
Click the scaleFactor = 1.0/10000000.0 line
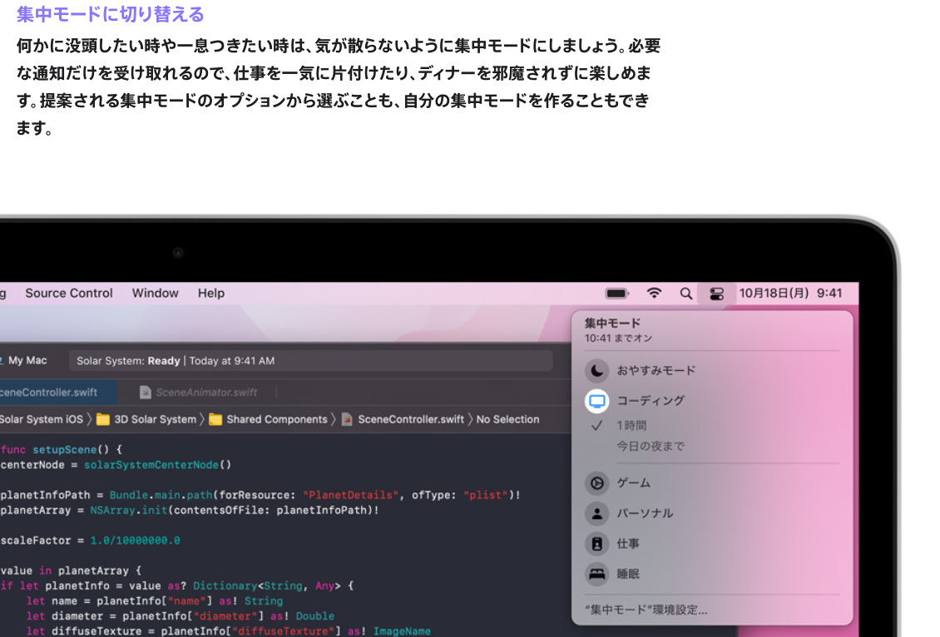[x=90, y=541]
